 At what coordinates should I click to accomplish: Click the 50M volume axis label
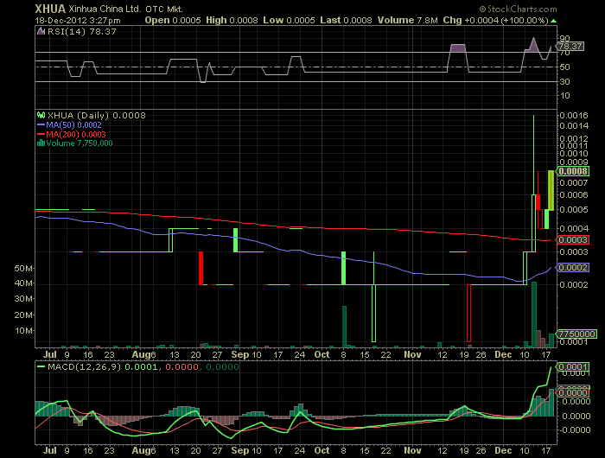(23, 268)
